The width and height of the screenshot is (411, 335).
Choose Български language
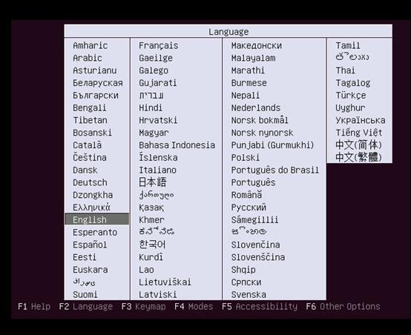pos(96,96)
